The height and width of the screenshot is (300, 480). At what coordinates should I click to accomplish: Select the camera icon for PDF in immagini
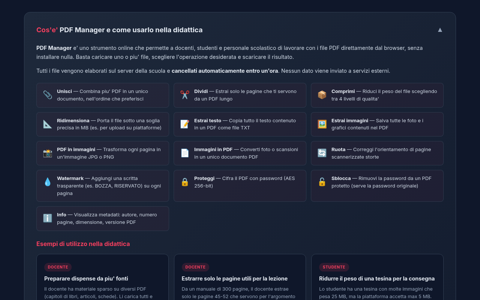click(x=48, y=153)
